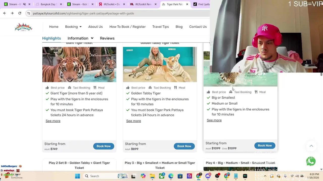
Task: Click the Play 3 Big + Smallest ticket title
Action: (x=160, y=165)
